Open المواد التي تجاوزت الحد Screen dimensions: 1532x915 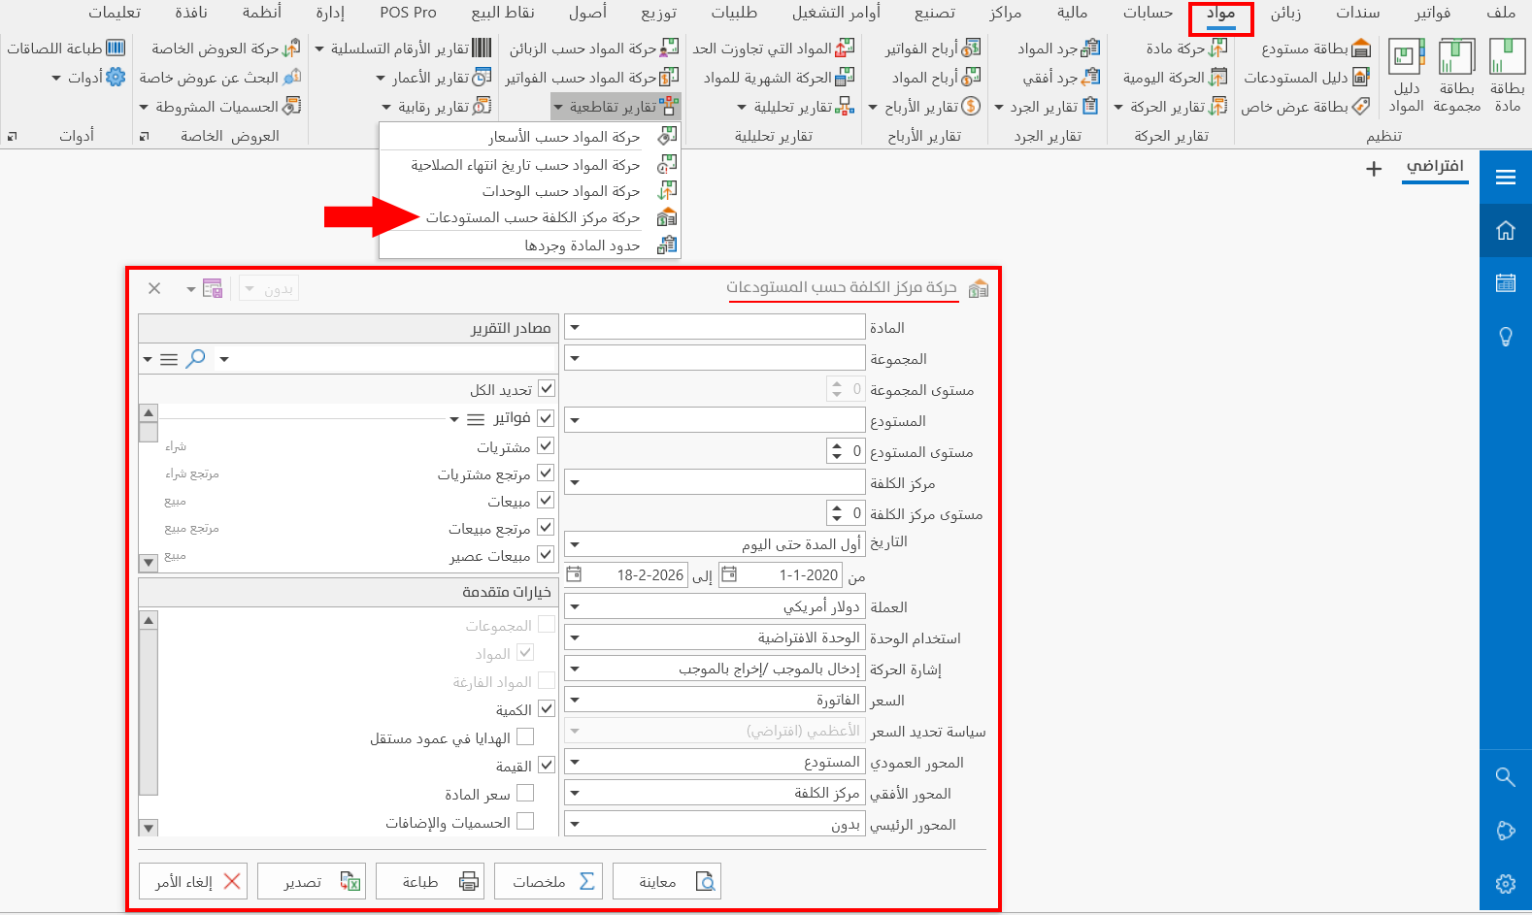point(774,49)
